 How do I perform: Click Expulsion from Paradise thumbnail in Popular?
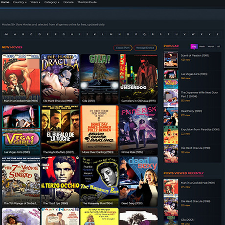click(x=171, y=135)
